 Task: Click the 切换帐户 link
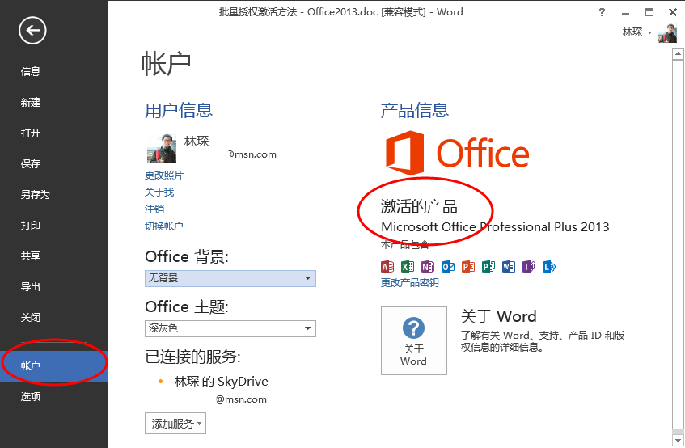(x=164, y=226)
